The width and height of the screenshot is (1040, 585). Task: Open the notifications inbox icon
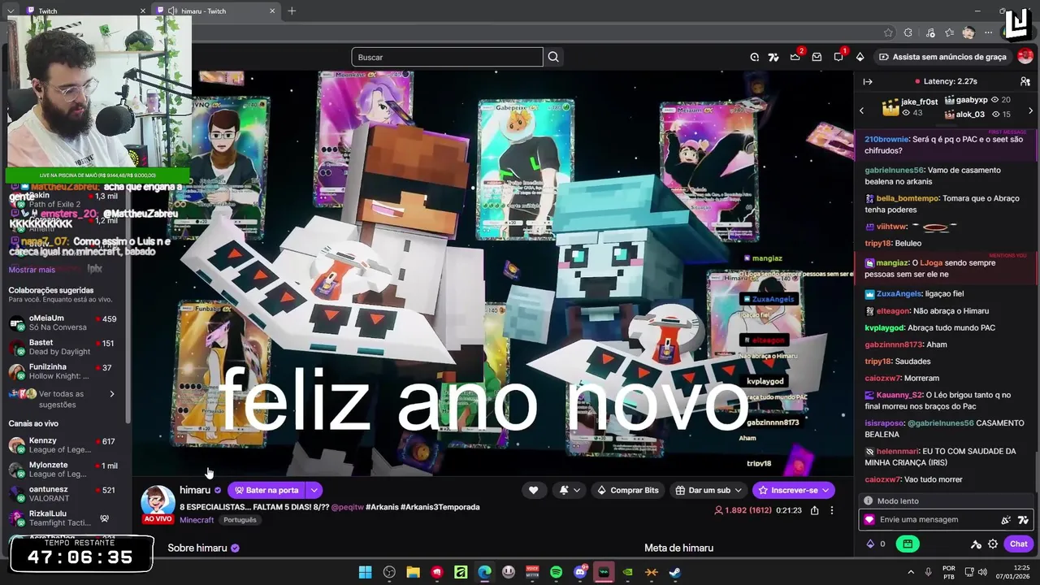(817, 57)
